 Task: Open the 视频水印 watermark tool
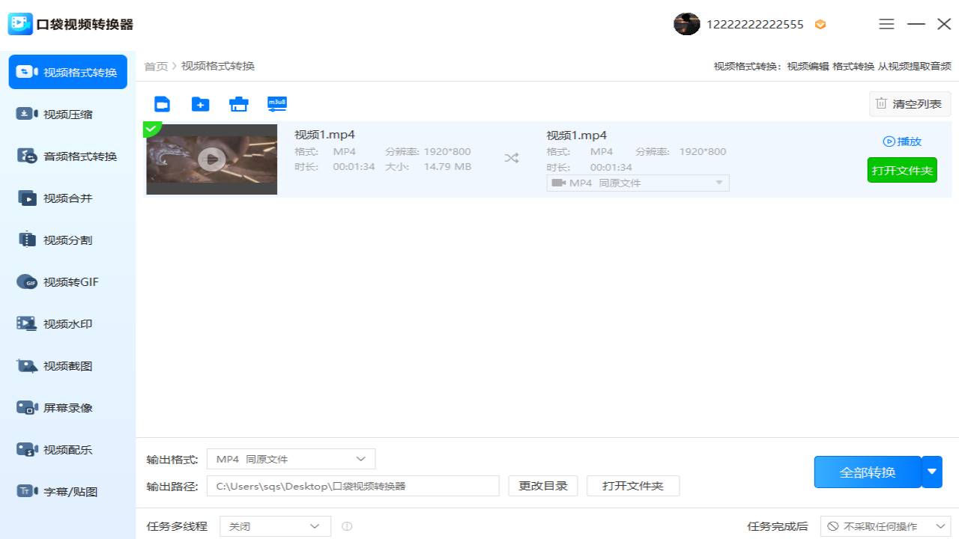pyautogui.click(x=67, y=323)
